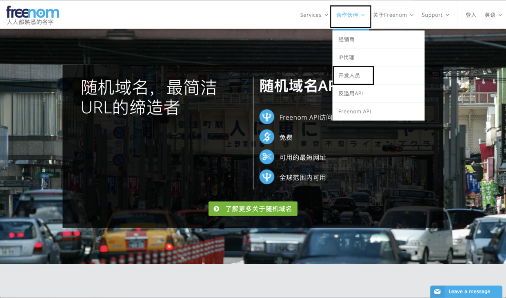Click the 可用的最短网址 text
The image size is (506, 298).
302,157
